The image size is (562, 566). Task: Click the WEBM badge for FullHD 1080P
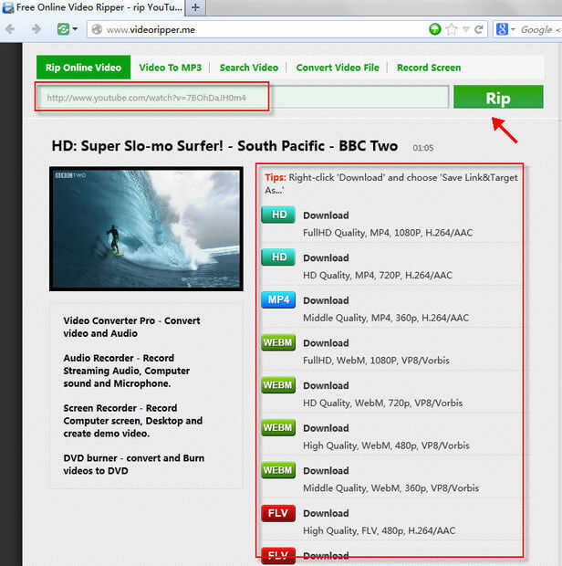[x=278, y=342]
